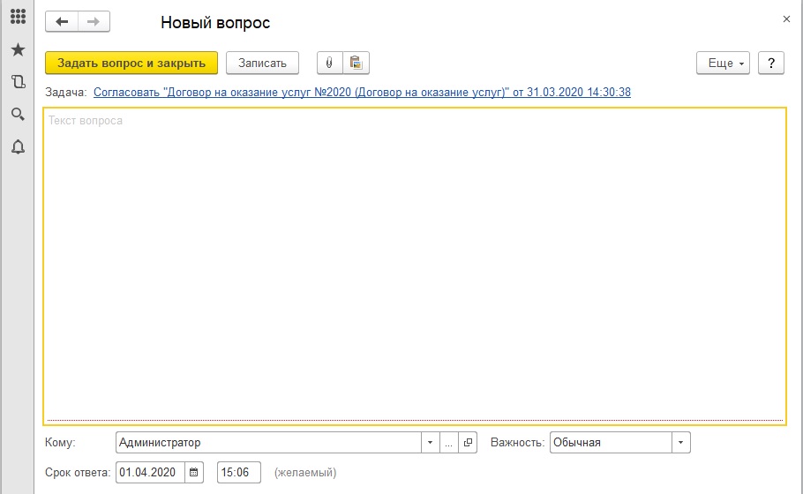Click the time field 15:06

coord(238,472)
